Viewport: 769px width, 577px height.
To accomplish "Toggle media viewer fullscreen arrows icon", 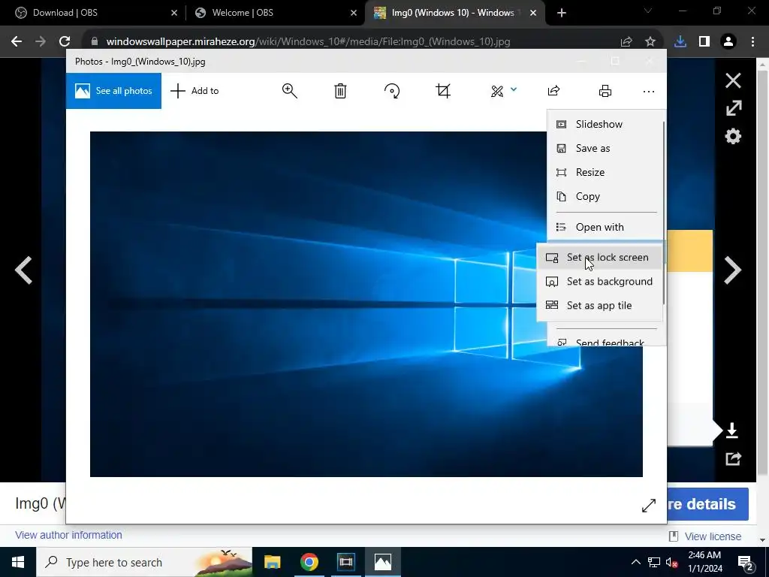I will (x=733, y=108).
